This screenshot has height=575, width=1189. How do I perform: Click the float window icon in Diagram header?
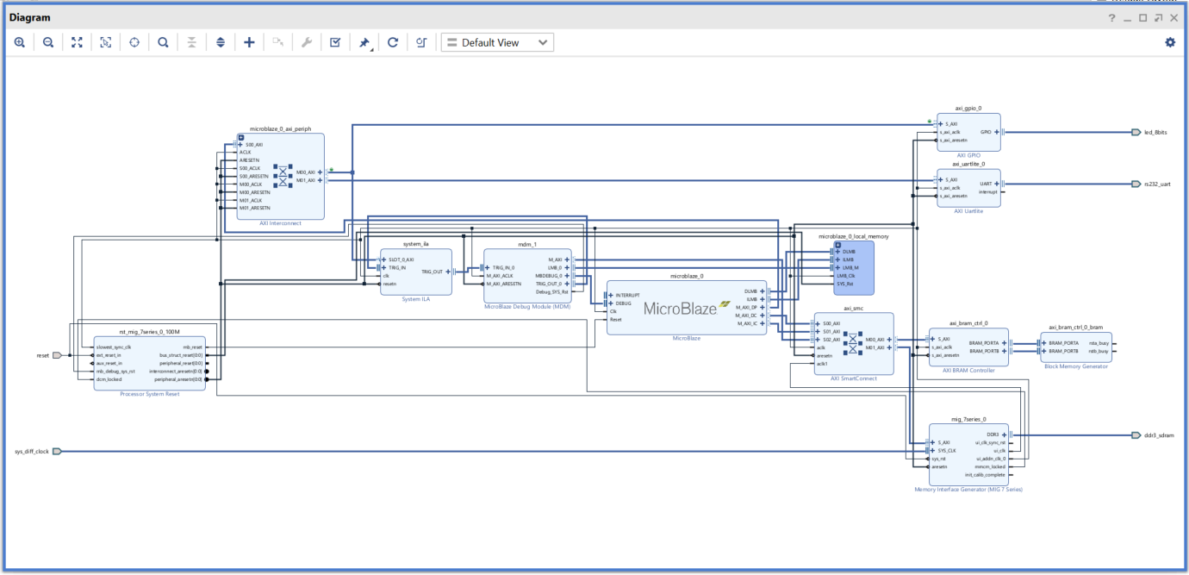coord(1158,18)
